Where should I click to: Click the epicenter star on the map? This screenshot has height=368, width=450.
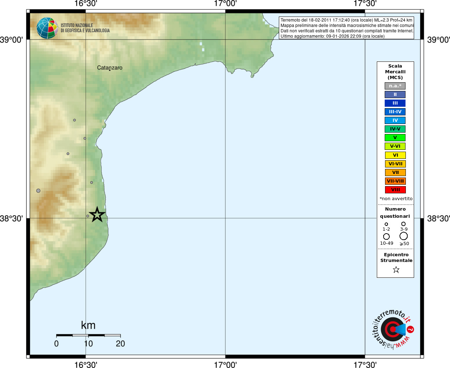pyautogui.click(x=97, y=215)
